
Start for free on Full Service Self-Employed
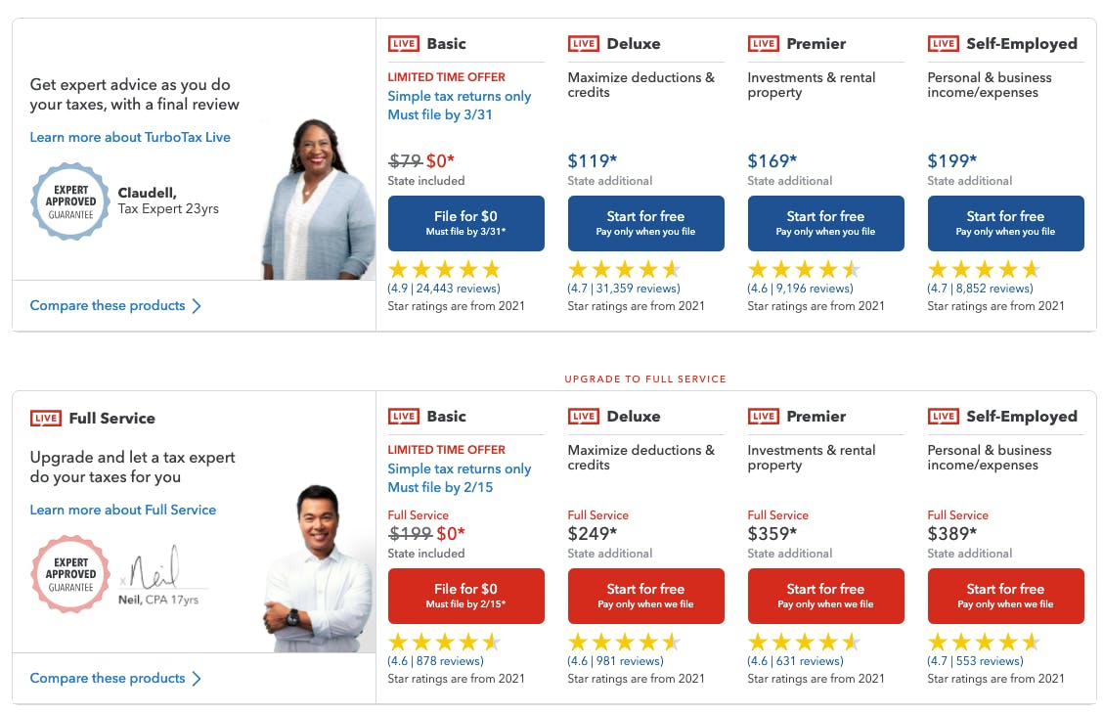[1005, 596]
